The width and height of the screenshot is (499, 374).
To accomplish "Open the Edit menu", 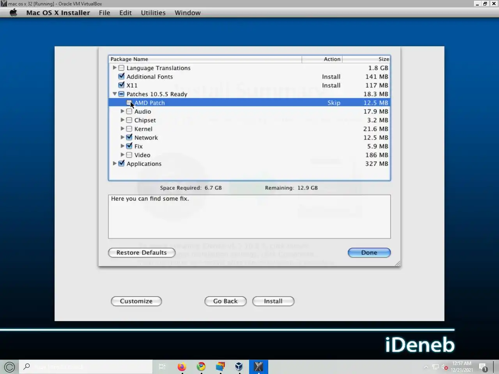I will click(x=126, y=12).
